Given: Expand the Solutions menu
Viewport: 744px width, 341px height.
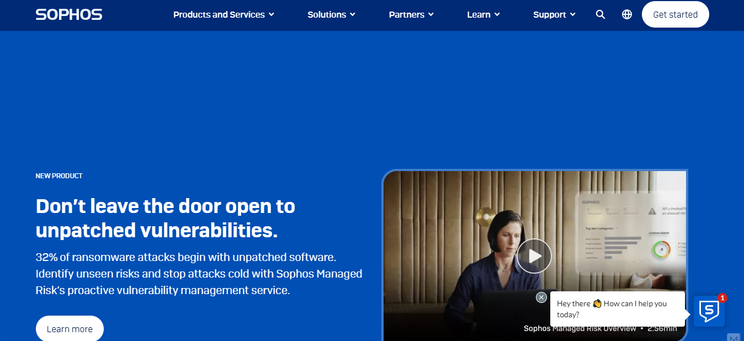Looking at the screenshot, I should 331,15.
